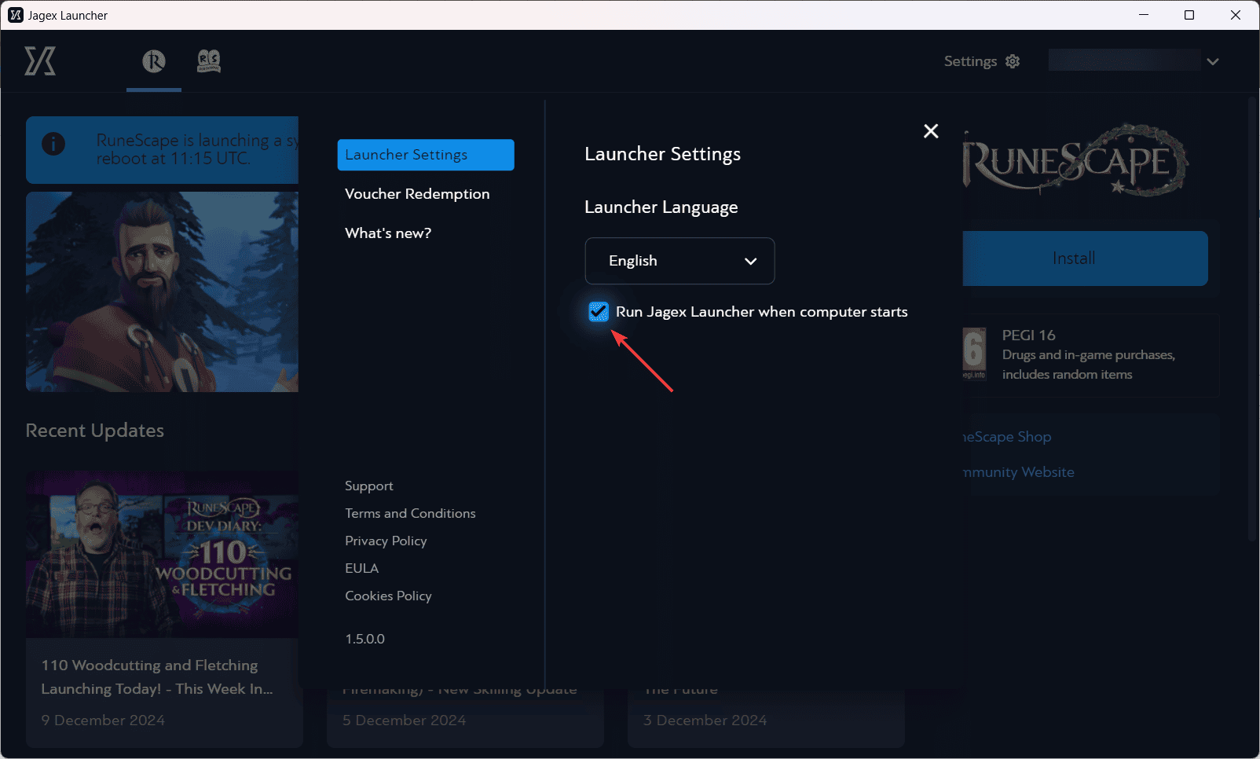This screenshot has width=1260, height=759.
Task: Open Settings via the gear icon
Action: pos(1013,61)
